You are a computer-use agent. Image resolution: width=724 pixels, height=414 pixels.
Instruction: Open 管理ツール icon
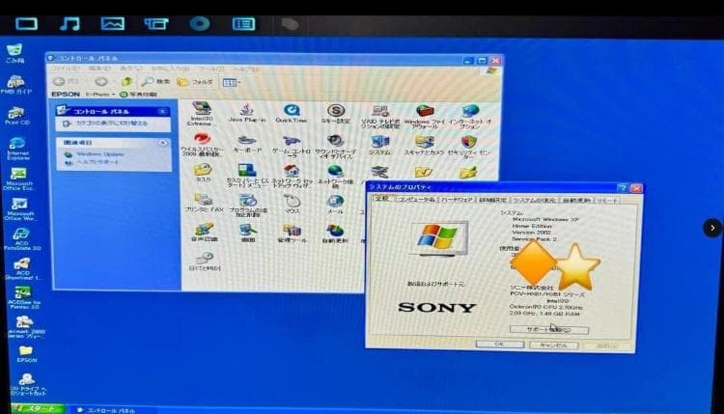(292, 234)
